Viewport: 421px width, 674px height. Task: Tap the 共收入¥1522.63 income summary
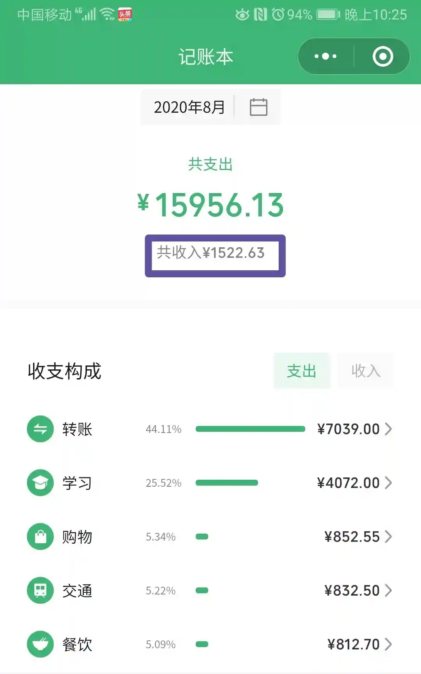[x=211, y=253]
